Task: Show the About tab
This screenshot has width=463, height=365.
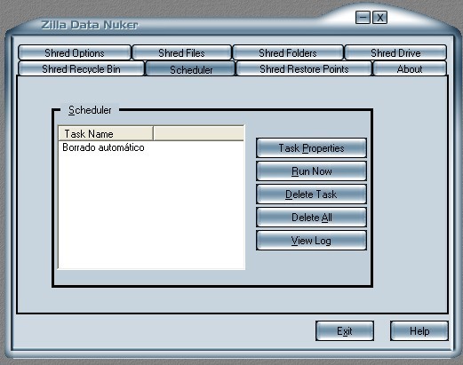Action: tap(410, 68)
